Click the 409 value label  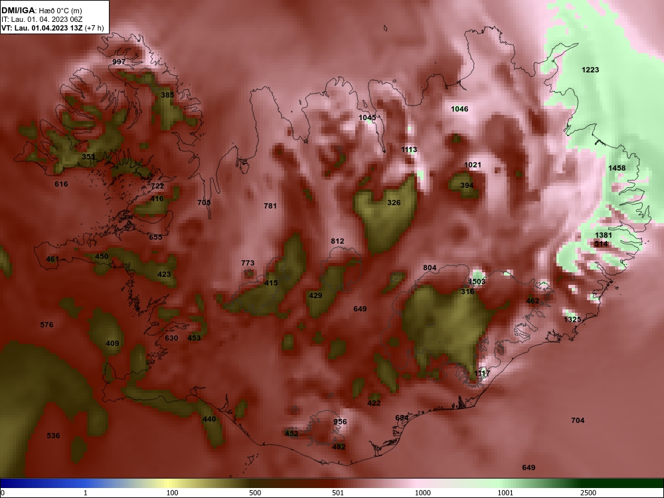click(x=112, y=343)
